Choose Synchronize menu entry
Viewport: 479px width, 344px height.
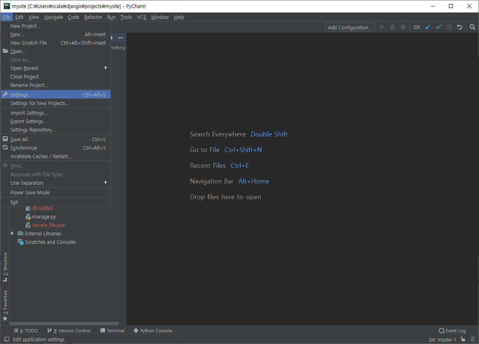click(55, 148)
